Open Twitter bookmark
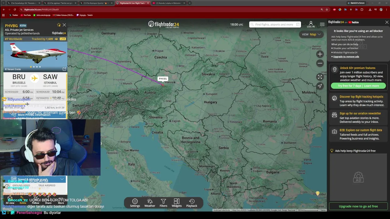Screen dimensions: 390x219 click(13, 15)
